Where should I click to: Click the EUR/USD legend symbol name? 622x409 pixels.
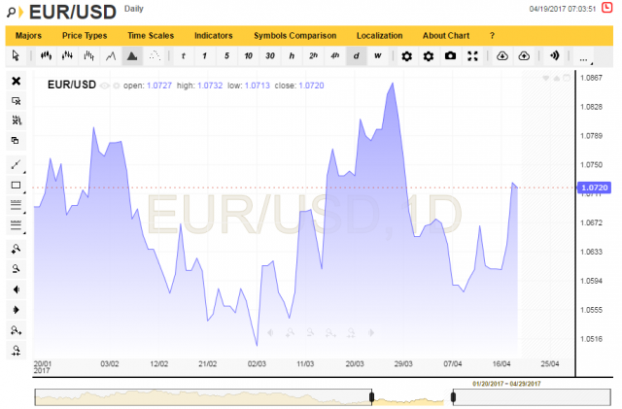[72, 85]
